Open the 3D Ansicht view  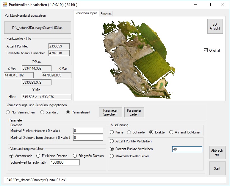click(x=215, y=26)
